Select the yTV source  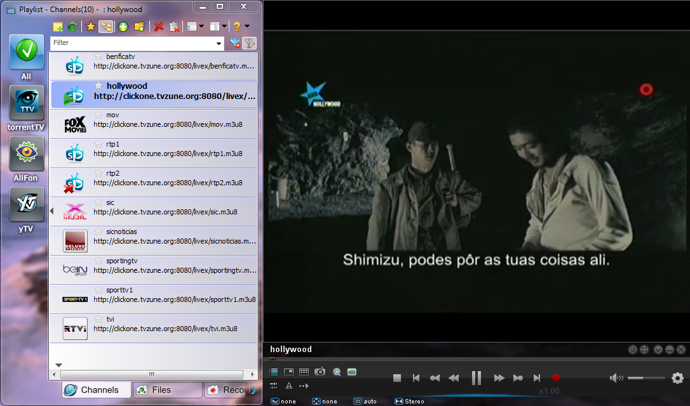pos(27,209)
